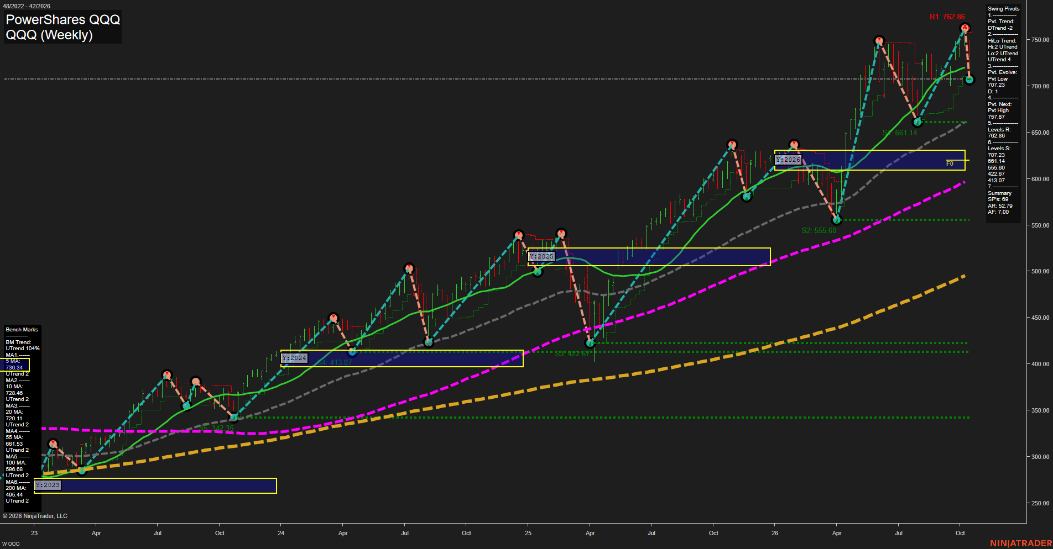
Task: Select the swing high pivot marker below R1
Action: tap(965, 28)
